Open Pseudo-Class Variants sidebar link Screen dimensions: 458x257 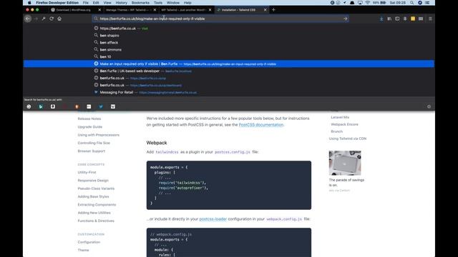click(96, 188)
